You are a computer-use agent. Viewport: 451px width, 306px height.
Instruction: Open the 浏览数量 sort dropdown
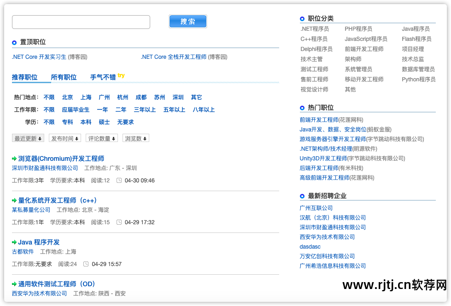135,138
